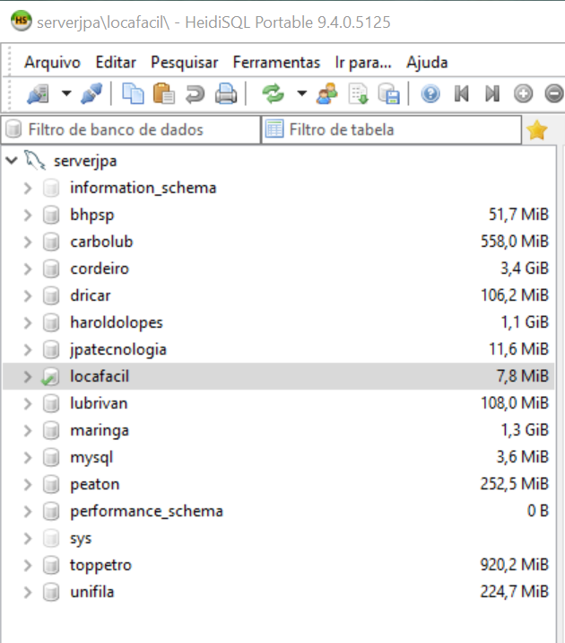Expand the carbolub database node

tap(28, 242)
